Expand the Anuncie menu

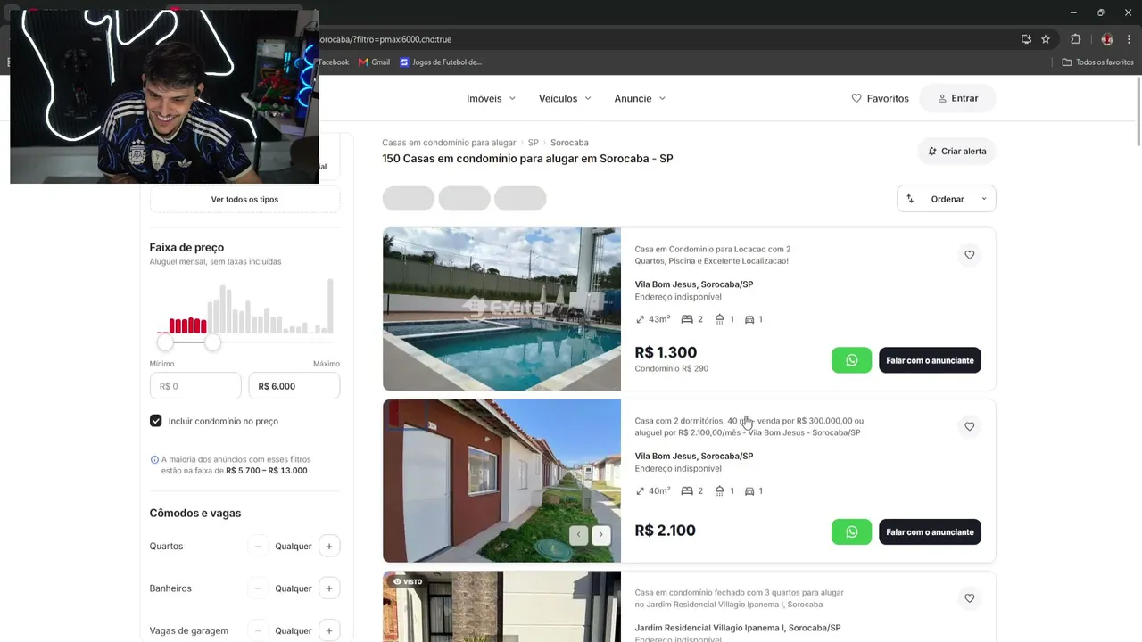click(x=640, y=98)
